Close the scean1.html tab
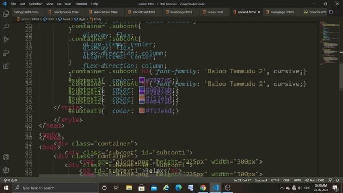The image size is (343, 193). [x=259, y=12]
